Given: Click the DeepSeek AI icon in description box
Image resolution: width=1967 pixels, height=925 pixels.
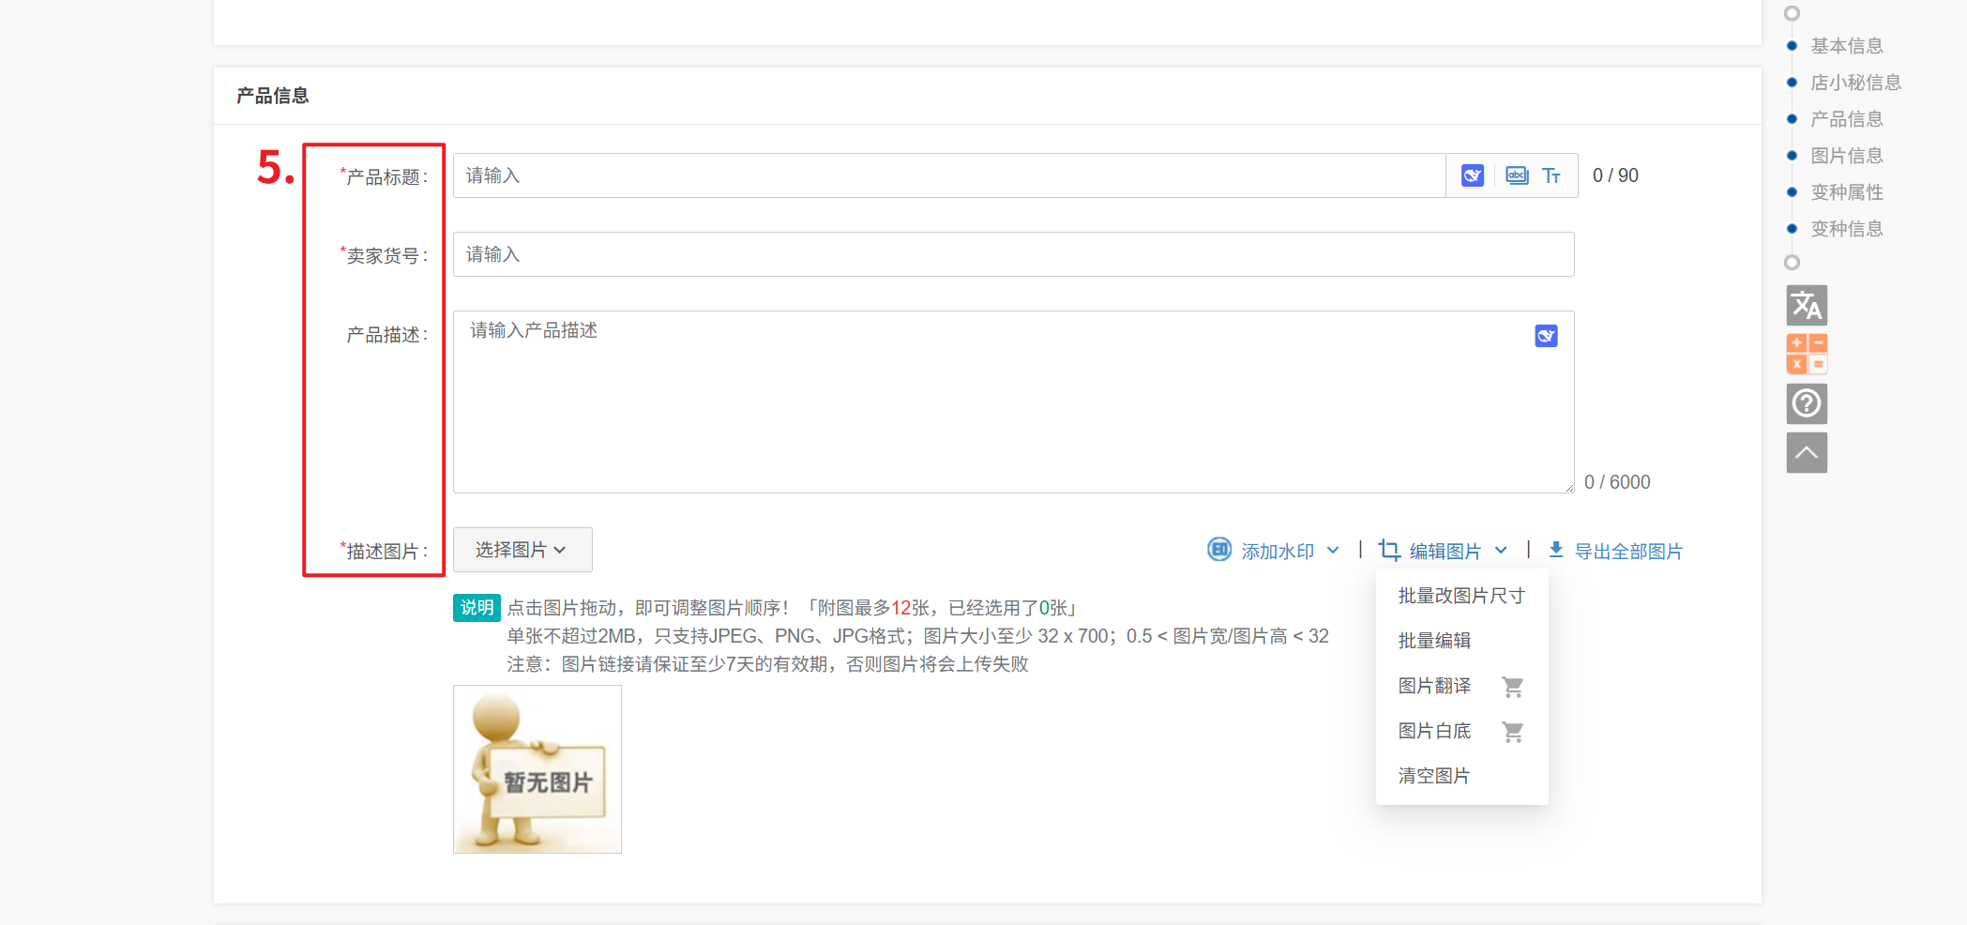Looking at the screenshot, I should point(1546,336).
